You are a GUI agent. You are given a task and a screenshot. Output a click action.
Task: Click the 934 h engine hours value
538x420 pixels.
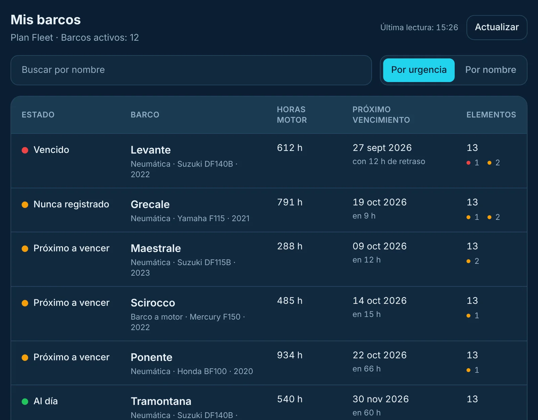pos(290,355)
